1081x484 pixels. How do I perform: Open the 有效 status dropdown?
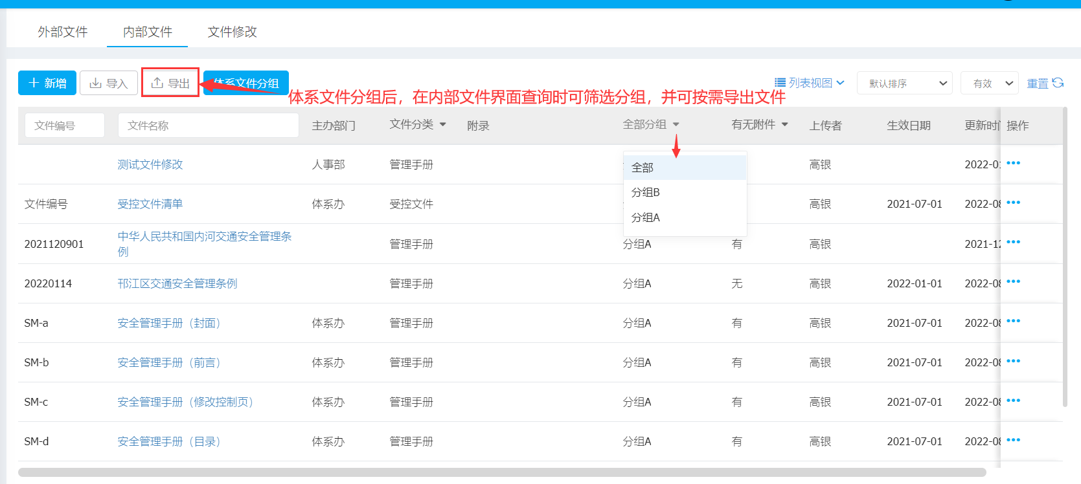tap(990, 83)
